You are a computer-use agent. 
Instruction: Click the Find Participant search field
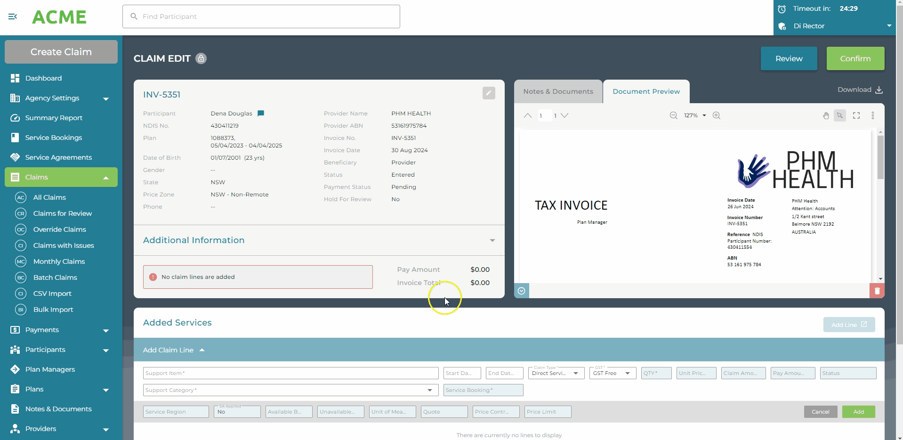pyautogui.click(x=261, y=16)
